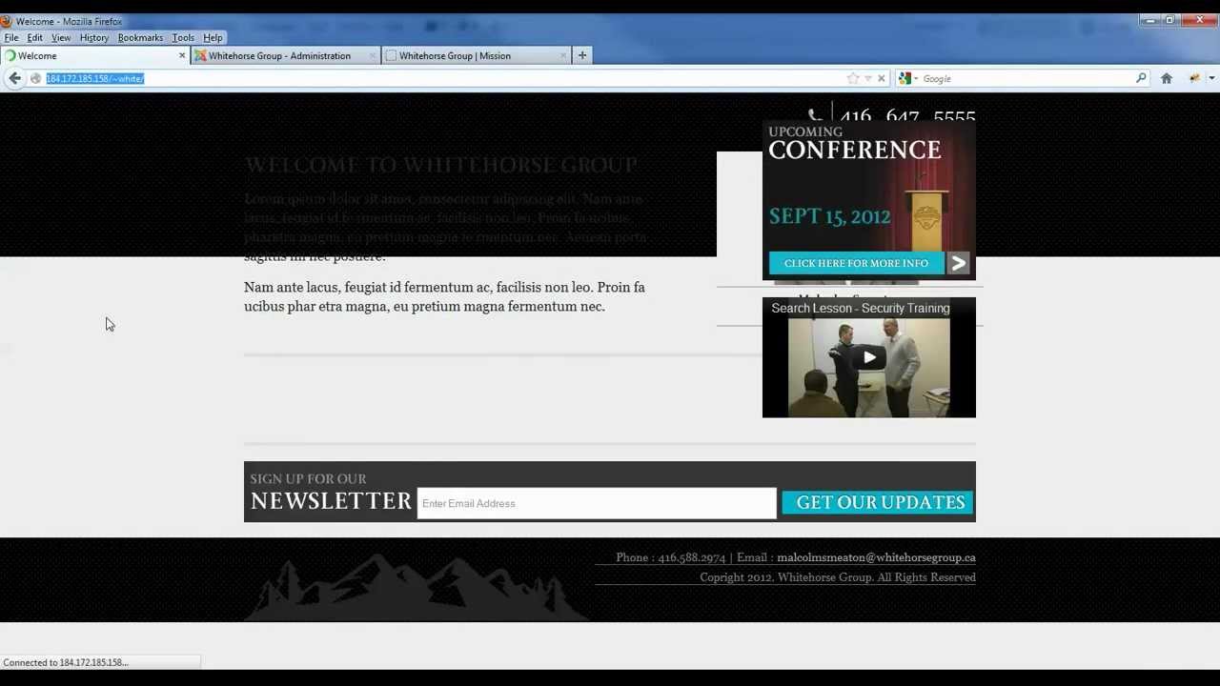Click the add-on icon beside Home

(x=1194, y=79)
